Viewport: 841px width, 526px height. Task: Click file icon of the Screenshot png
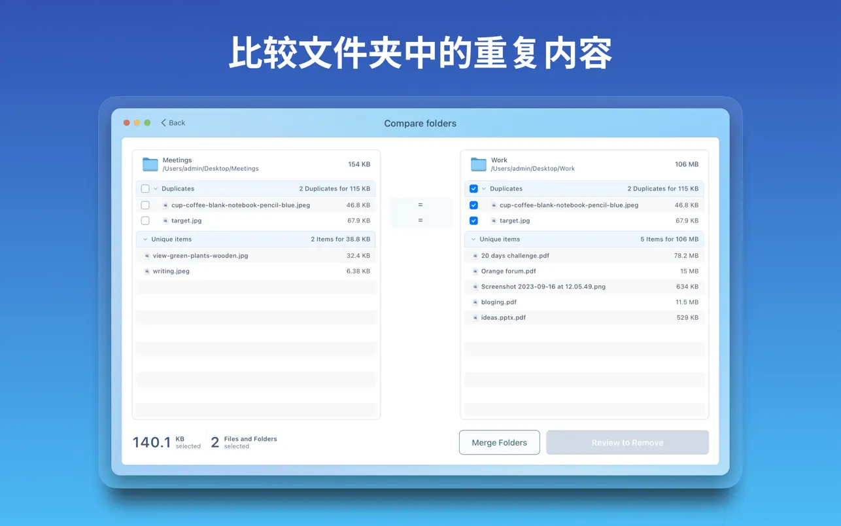coord(475,287)
